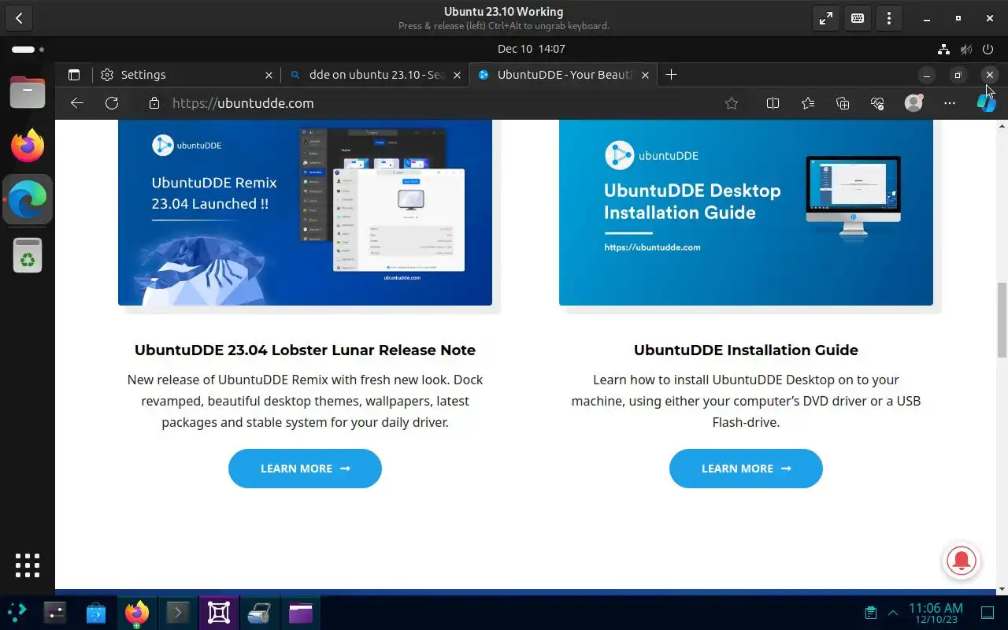Viewport: 1008px width, 630px height.
Task: Expand the hidden tray icons chevron
Action: [893, 613]
